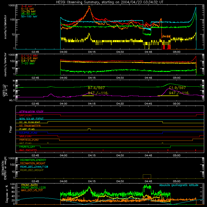207x207 pixels.
Task: Click the FLARE_FLAG pulse near 04:13
Action: (89, 129)
